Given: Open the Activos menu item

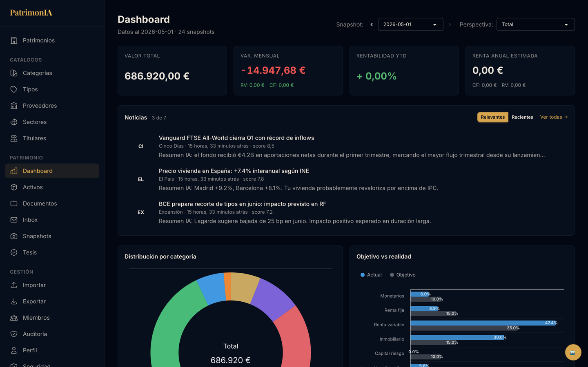Looking at the screenshot, I should (x=52, y=187).
